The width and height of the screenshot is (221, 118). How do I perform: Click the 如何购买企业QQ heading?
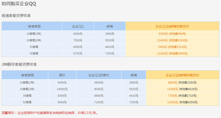tap(19, 4)
